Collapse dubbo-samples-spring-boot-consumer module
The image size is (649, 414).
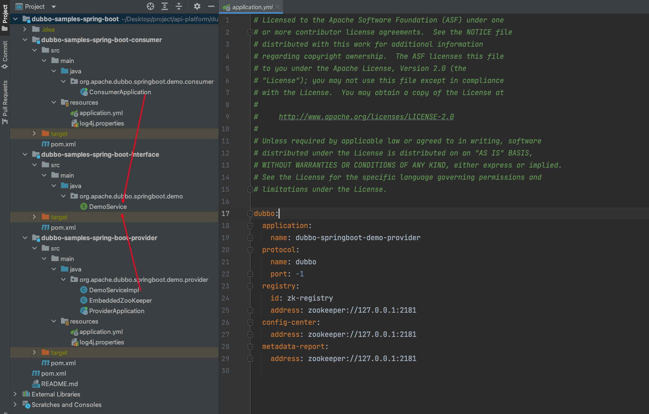tap(25, 40)
